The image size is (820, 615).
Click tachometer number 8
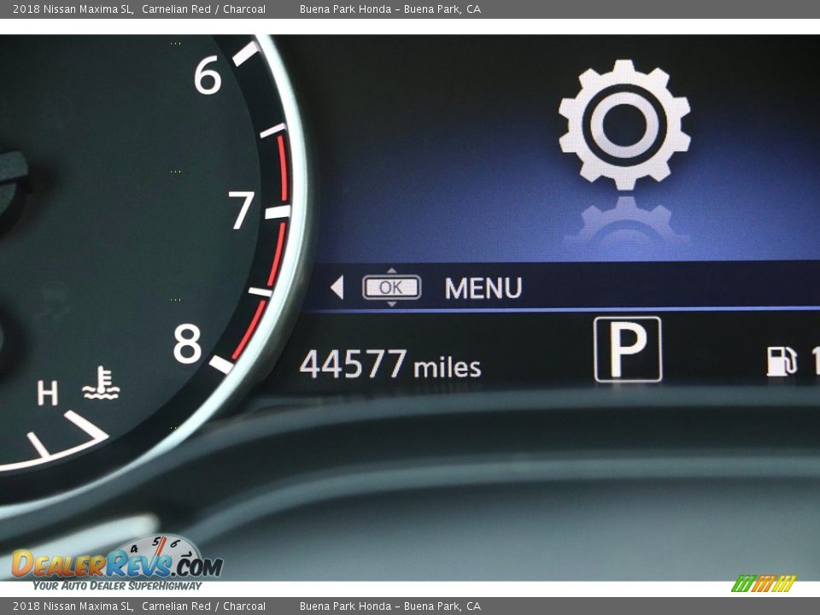pyautogui.click(x=187, y=343)
